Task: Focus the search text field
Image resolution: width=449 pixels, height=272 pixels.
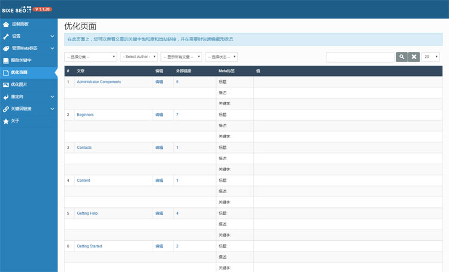Action: click(360, 57)
